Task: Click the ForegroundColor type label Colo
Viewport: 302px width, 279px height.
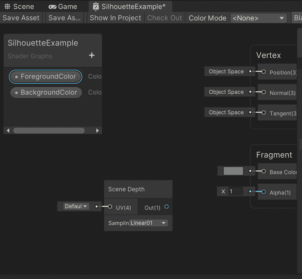Action: click(x=95, y=76)
